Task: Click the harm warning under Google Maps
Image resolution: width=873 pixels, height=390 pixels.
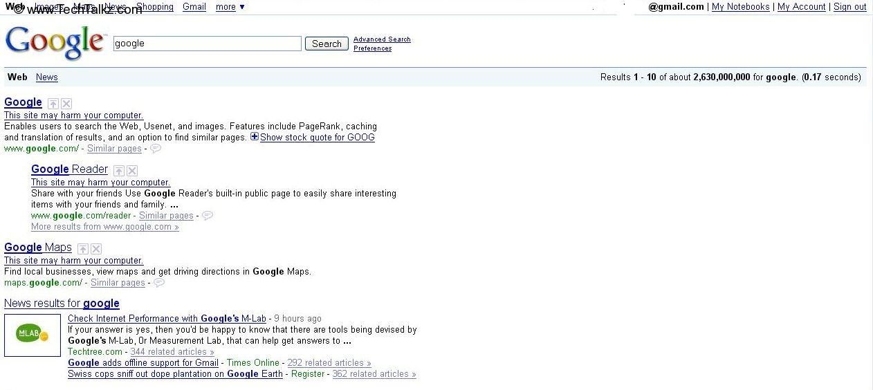Action: coord(73,261)
